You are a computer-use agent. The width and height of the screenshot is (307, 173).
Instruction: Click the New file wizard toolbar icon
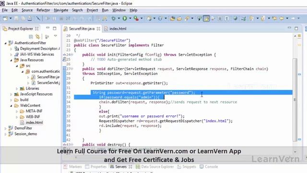(x=5, y=18)
